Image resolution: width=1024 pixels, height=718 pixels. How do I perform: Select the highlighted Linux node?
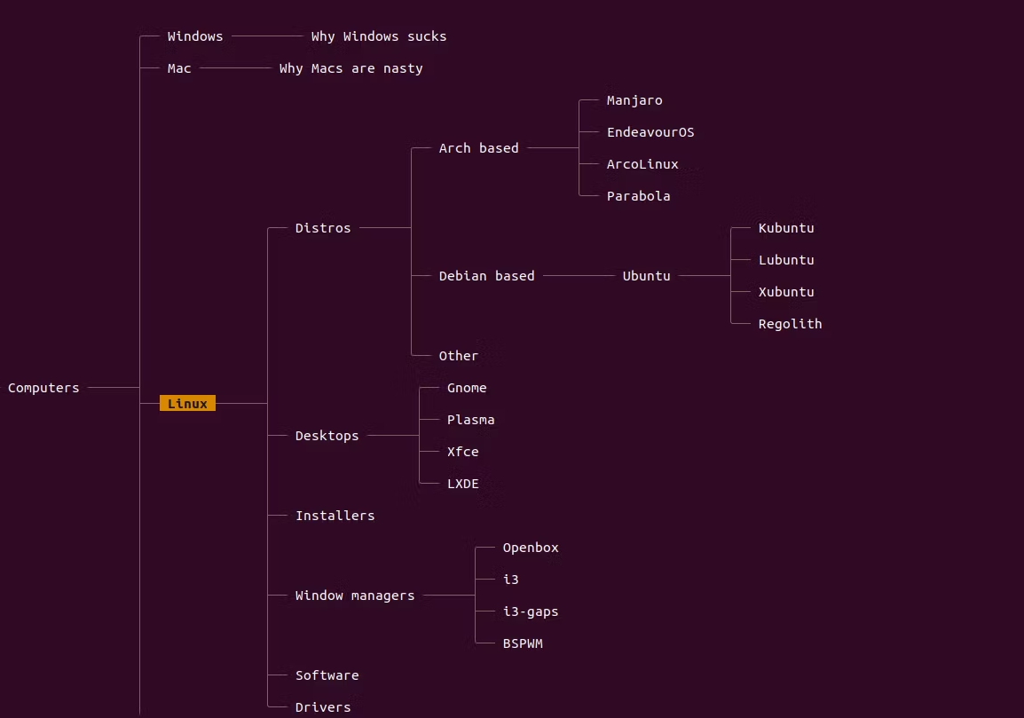[187, 404]
